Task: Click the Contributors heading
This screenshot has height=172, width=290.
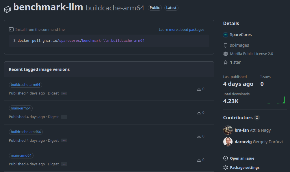Action: pos(238,118)
